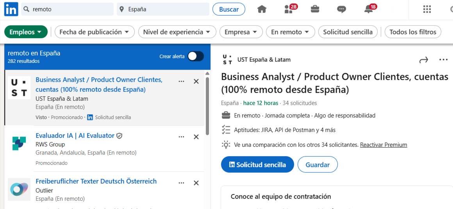The image size is (453, 209).
Task: Click the briefcase icon beside En remoto
Action: tap(226, 116)
